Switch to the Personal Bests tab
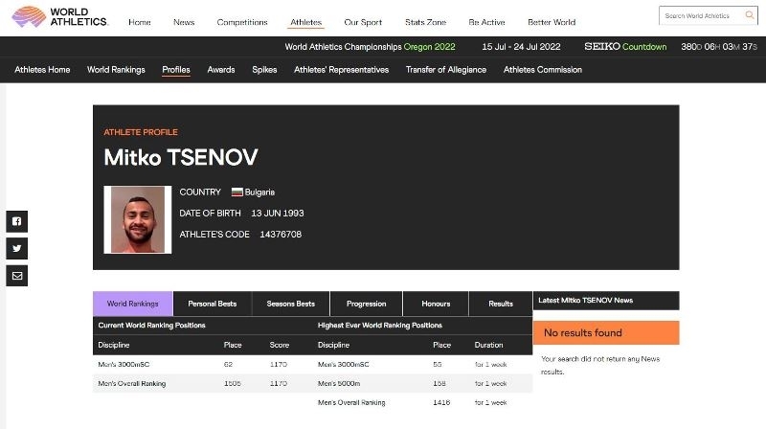This screenshot has width=766, height=429. pyautogui.click(x=213, y=304)
